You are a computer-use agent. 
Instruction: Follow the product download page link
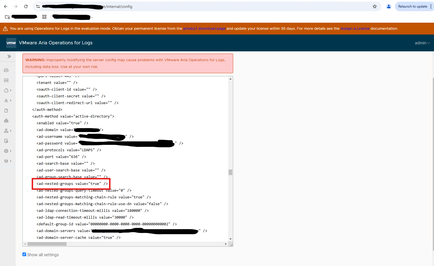click(x=204, y=29)
